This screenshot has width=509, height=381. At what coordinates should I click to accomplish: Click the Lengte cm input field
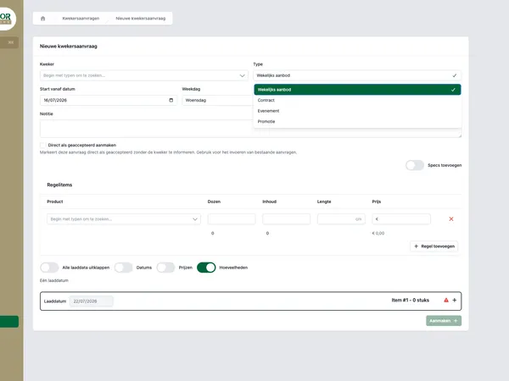pyautogui.click(x=341, y=219)
